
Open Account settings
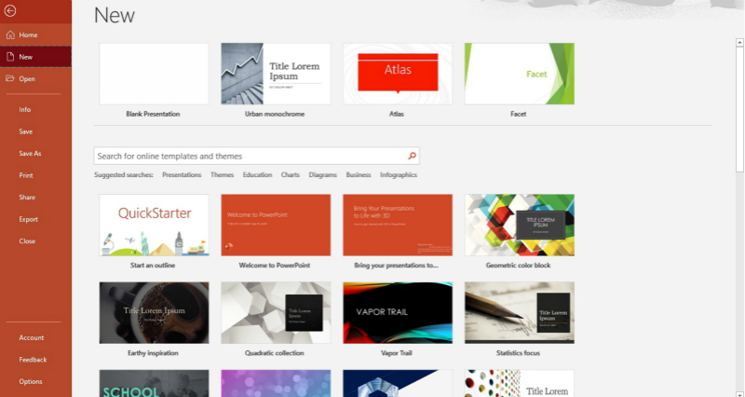[x=31, y=337]
